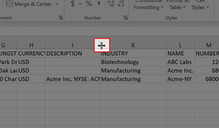Select column L header
Screen dimensions: 219x128
click(x=180, y=45)
